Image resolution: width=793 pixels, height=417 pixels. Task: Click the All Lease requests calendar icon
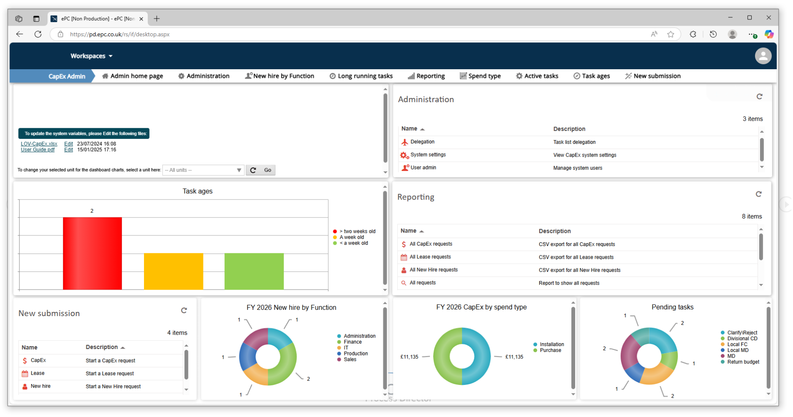tap(403, 257)
